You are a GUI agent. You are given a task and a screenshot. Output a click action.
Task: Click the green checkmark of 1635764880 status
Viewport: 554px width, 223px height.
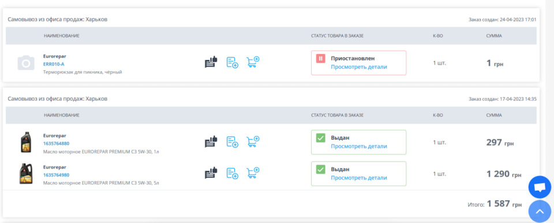(x=320, y=138)
